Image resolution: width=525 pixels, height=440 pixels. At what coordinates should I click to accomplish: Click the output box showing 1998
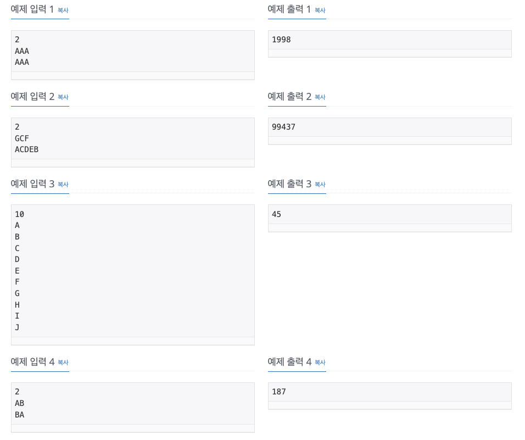[x=389, y=40]
